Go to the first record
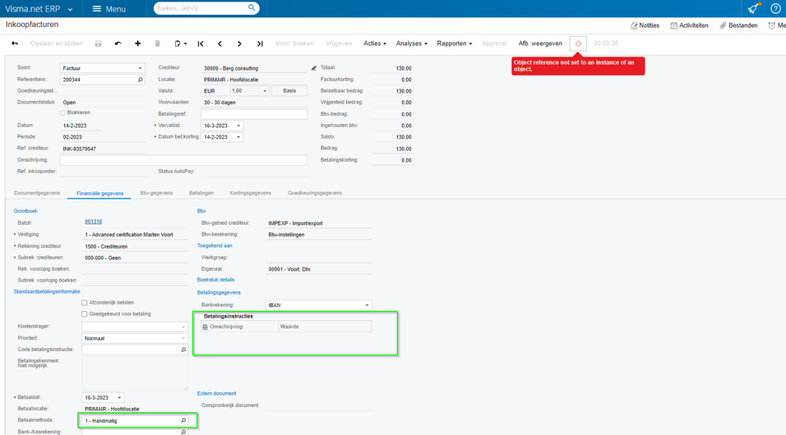This screenshot has height=435, width=786. click(x=201, y=43)
